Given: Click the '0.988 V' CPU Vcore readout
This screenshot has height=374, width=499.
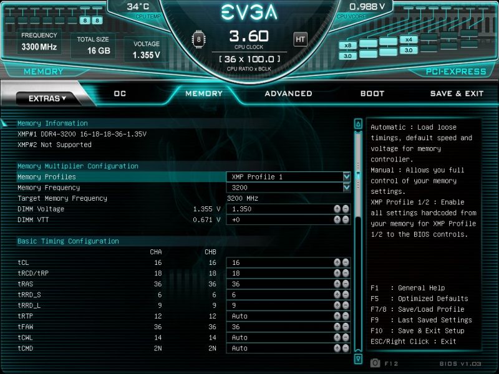Looking at the screenshot, I should [x=367, y=7].
